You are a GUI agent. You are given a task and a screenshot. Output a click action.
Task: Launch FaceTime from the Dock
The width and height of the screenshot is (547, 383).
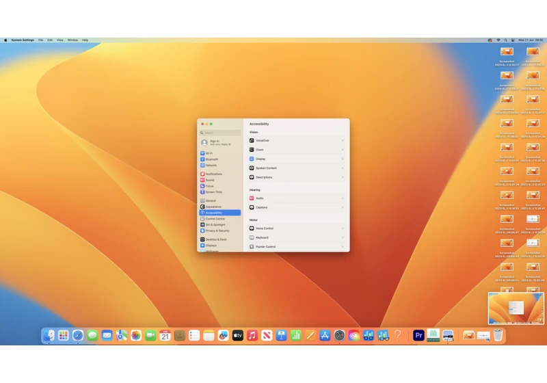[150, 336]
